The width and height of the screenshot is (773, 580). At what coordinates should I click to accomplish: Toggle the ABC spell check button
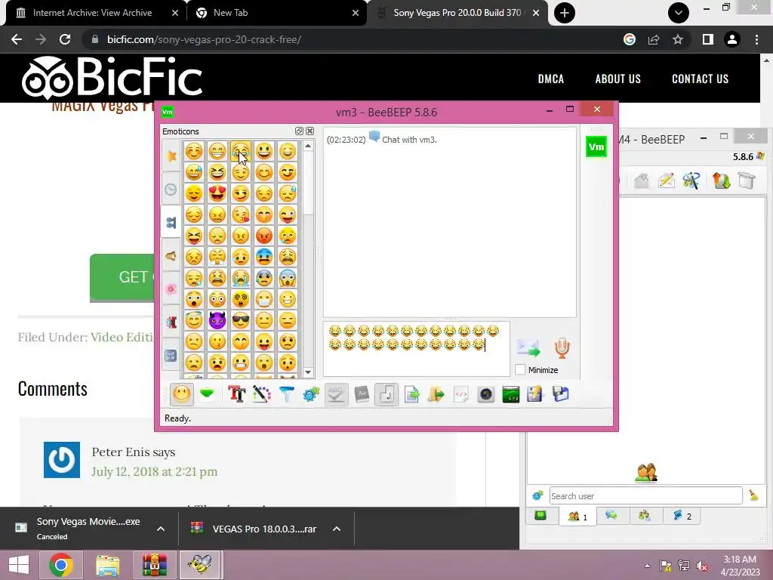click(x=336, y=394)
